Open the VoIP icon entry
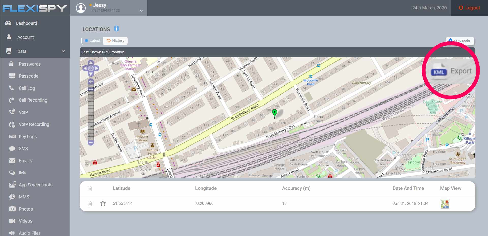The height and width of the screenshot is (236, 488). pyautogui.click(x=12, y=112)
